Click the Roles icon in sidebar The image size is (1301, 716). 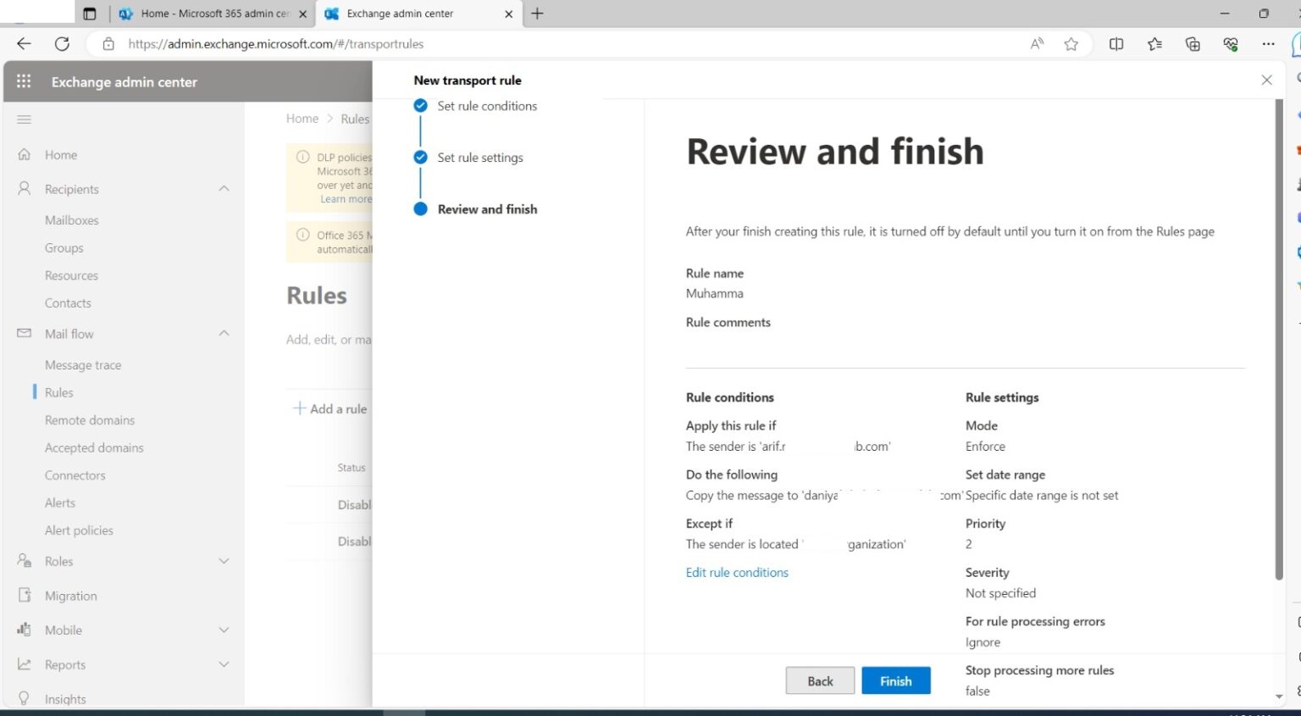(25, 560)
